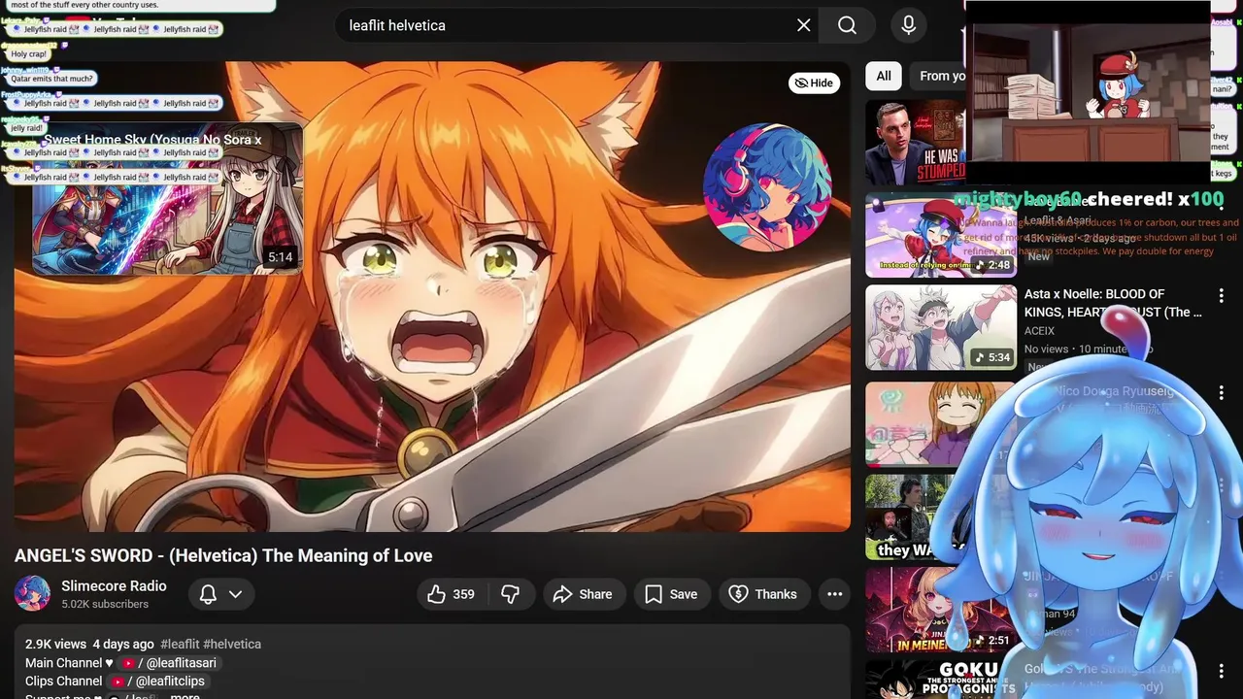Viewport: 1243px width, 699px height.
Task: Open ACEIX channel name
Action: coord(1039,331)
